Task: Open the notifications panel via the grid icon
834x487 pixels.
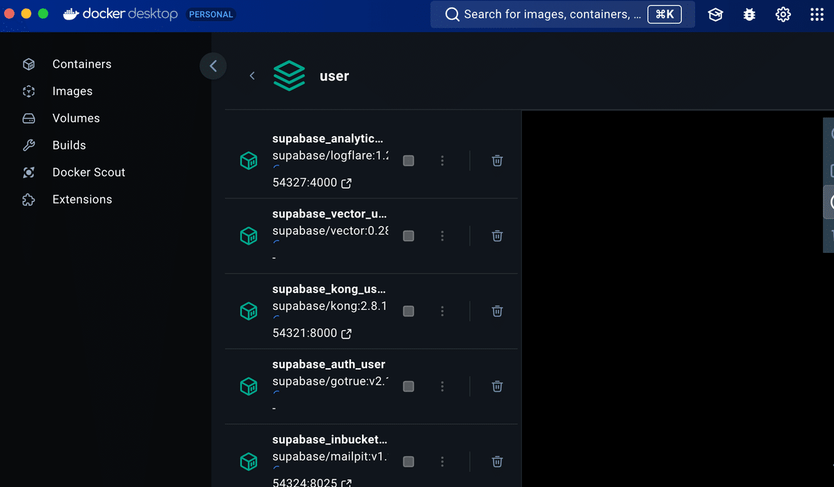Action: pos(817,14)
